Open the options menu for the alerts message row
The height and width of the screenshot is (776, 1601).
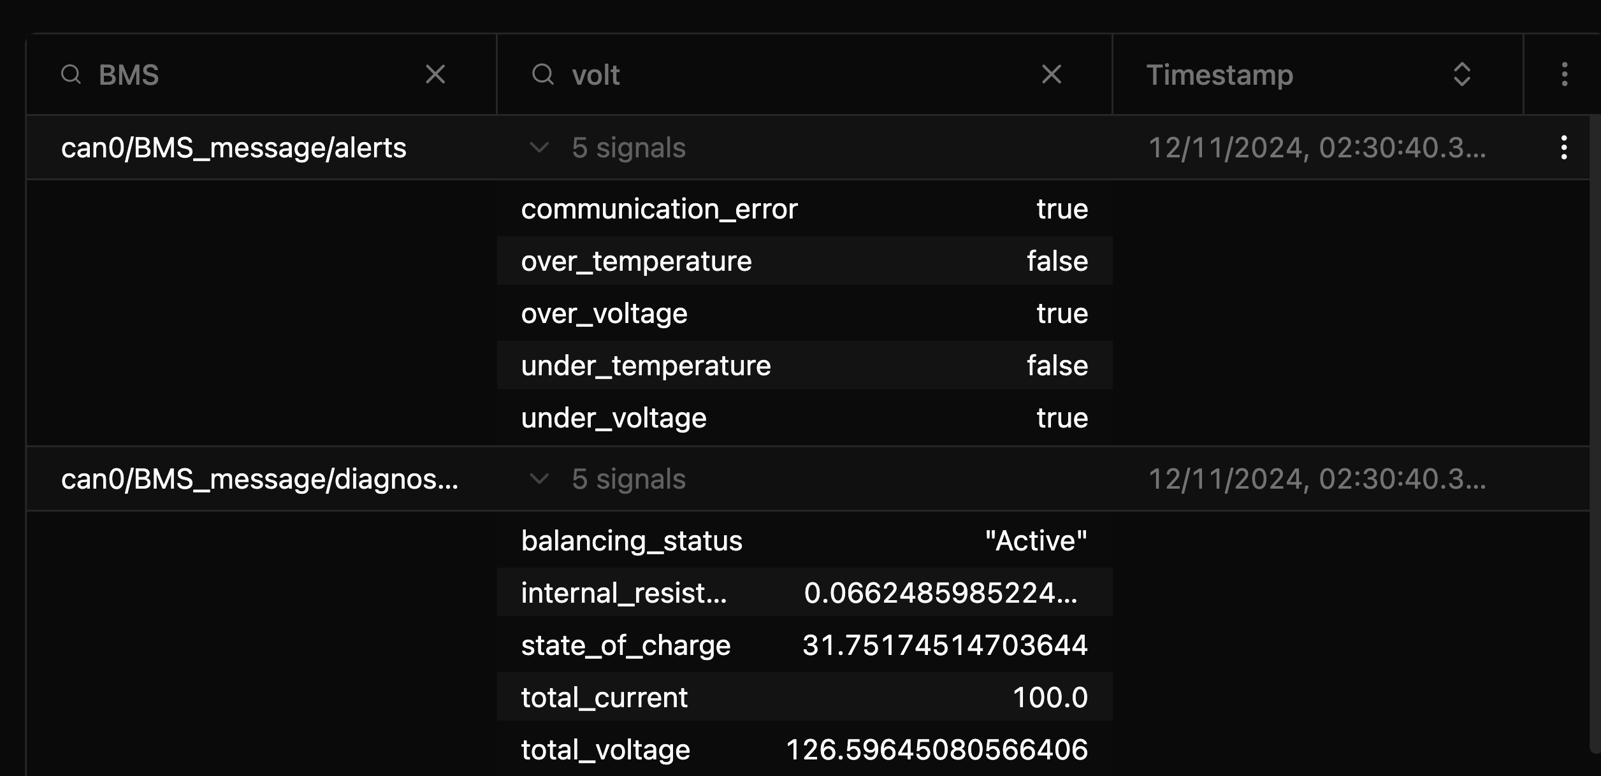click(1563, 148)
